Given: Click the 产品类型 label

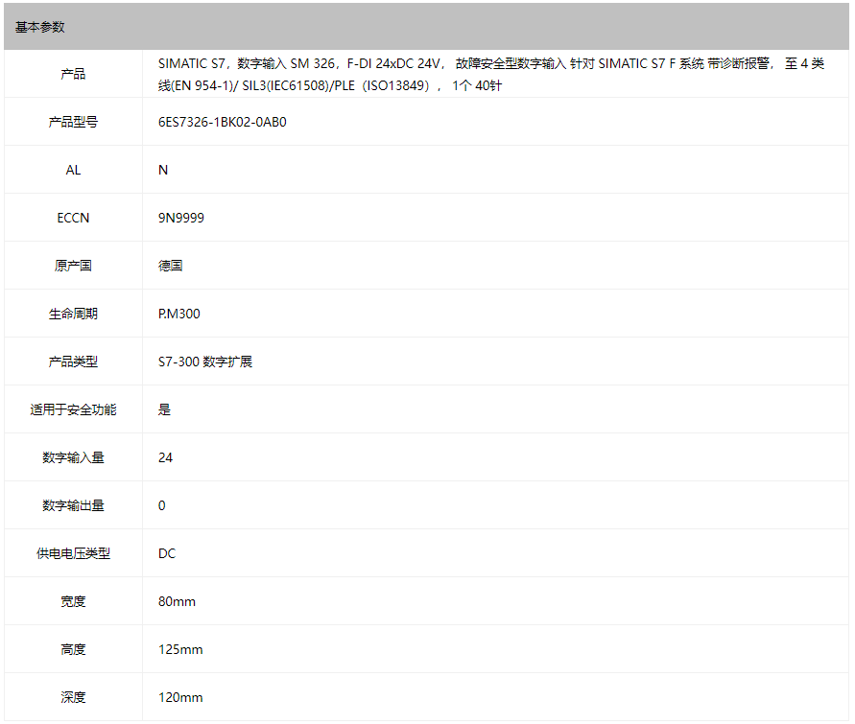Looking at the screenshot, I should coord(73,362).
